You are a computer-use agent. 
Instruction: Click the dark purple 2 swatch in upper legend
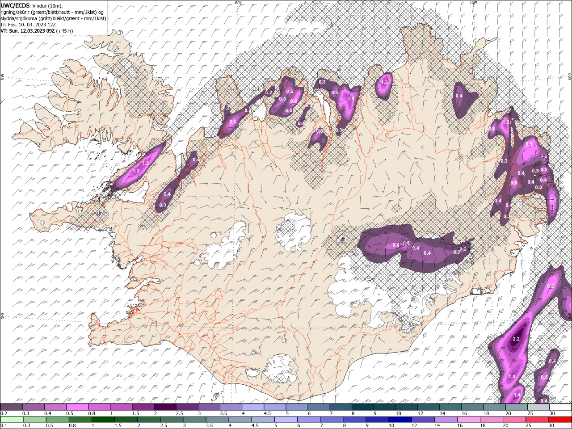coord(165,407)
